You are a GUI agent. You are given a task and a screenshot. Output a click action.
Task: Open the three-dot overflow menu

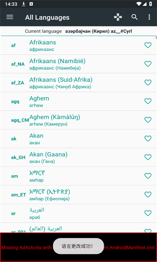(x=149, y=17)
